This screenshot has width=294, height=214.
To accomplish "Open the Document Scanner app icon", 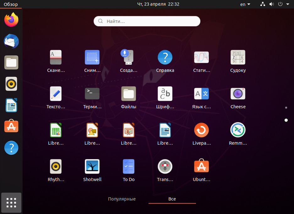I will click(x=56, y=57).
